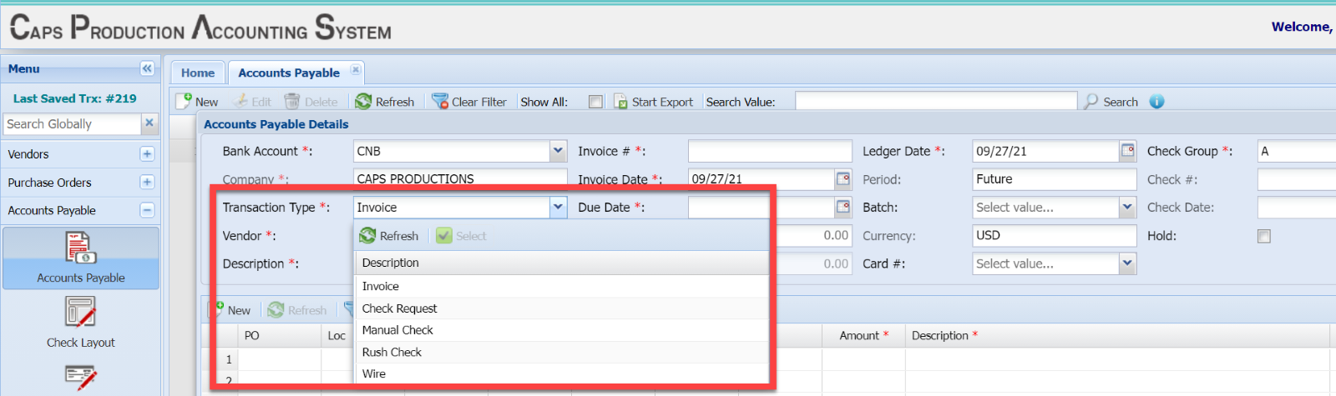Image resolution: width=1336 pixels, height=396 pixels.
Task: Open the Check Layout icon
Action: [x=81, y=323]
